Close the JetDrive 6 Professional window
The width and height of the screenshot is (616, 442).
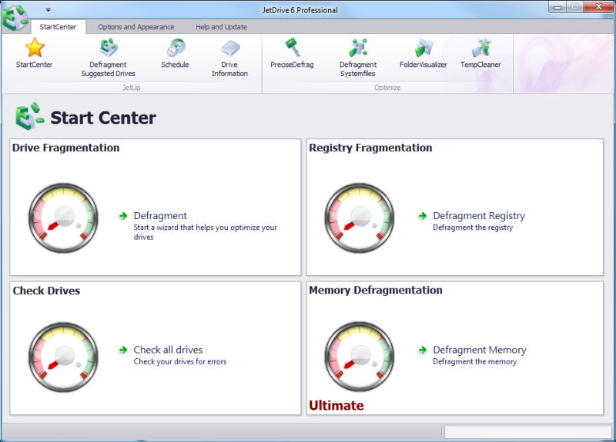pos(598,7)
